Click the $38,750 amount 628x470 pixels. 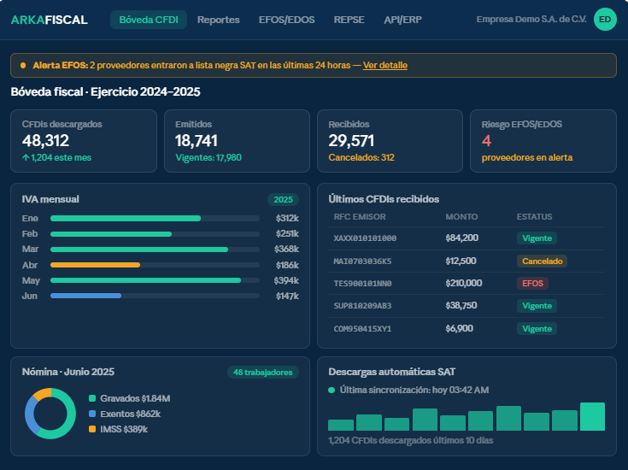coord(461,306)
